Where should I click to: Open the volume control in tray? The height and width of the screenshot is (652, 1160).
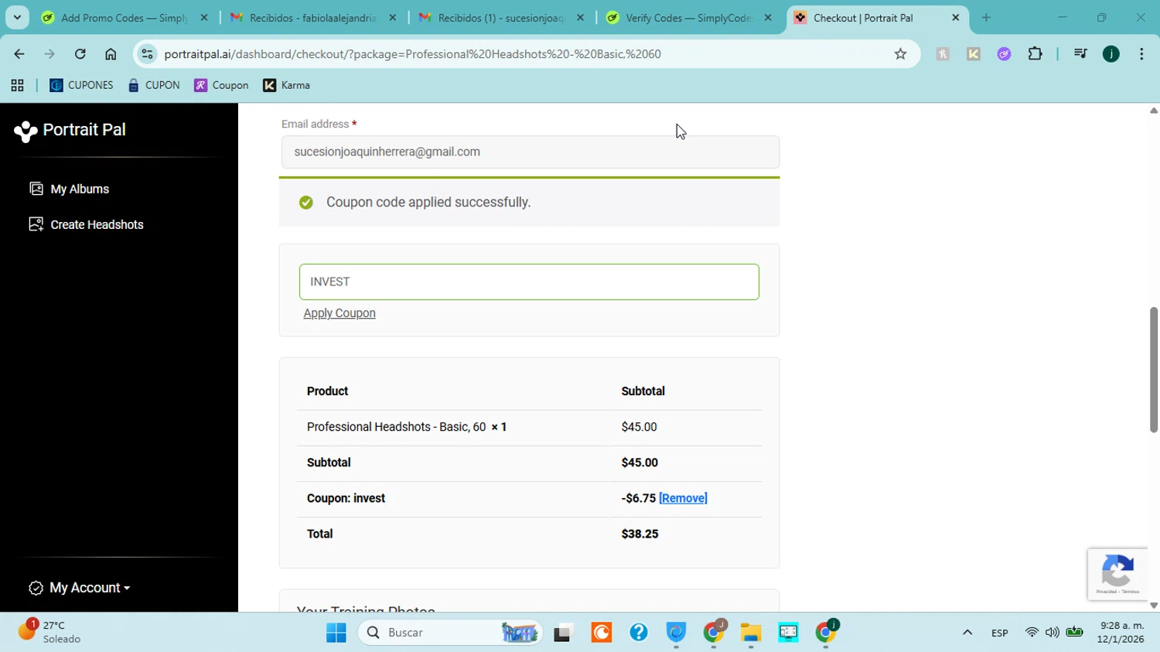(x=1053, y=633)
